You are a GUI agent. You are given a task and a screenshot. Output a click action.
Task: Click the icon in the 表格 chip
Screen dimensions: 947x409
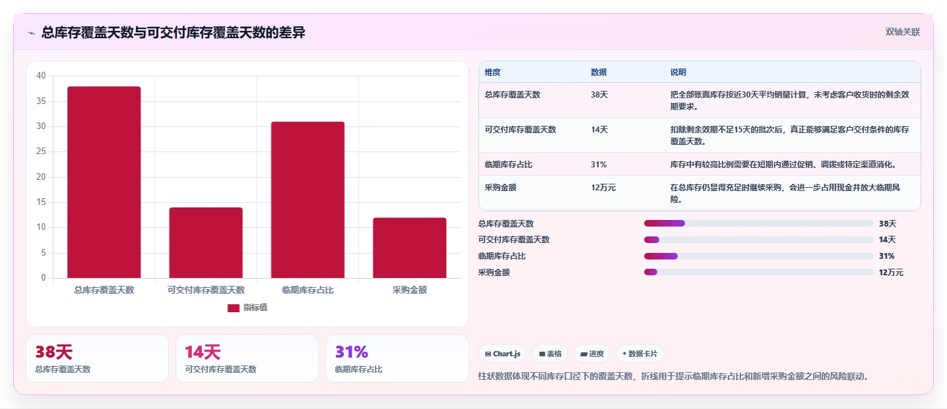click(x=542, y=354)
